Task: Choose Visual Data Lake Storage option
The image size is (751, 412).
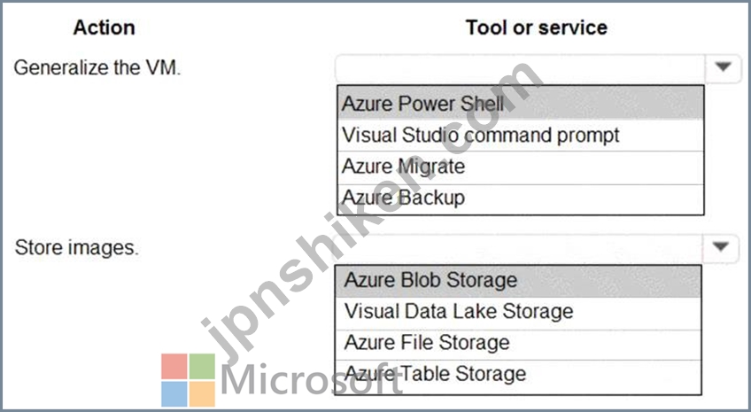Action: pos(518,313)
